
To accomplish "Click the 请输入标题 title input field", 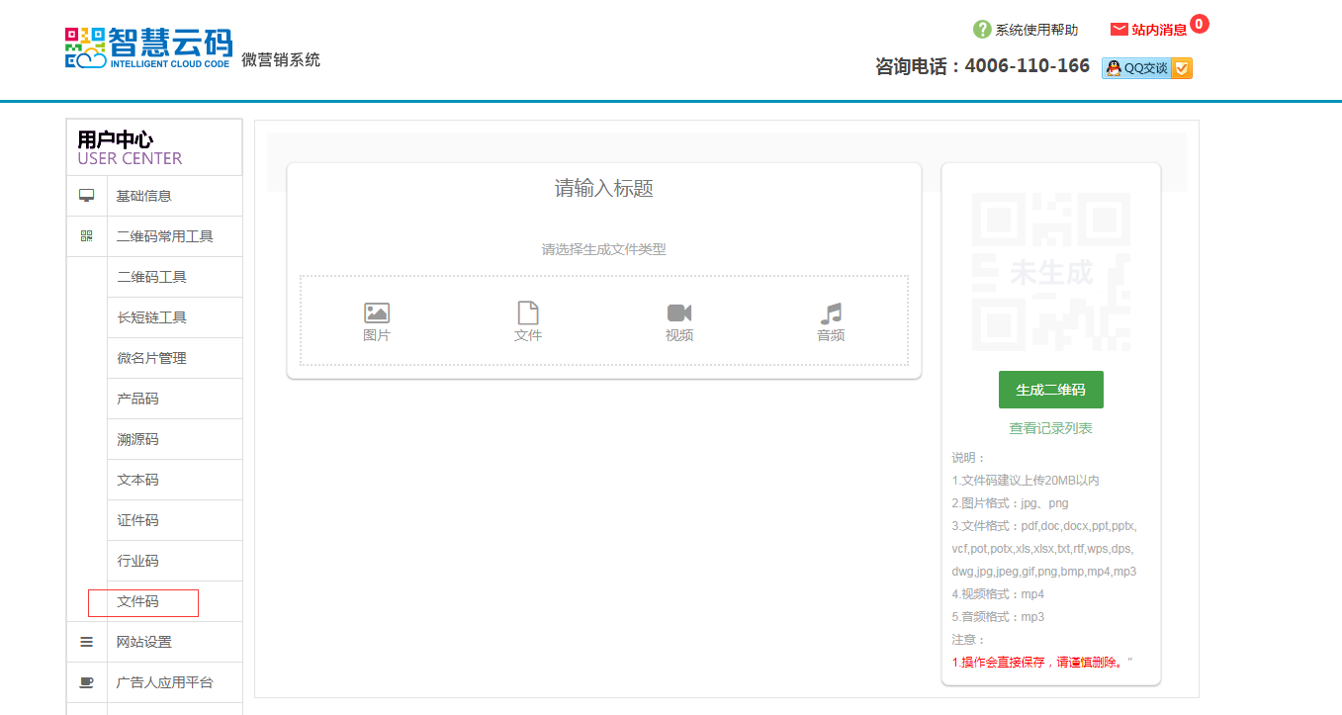I will point(603,189).
